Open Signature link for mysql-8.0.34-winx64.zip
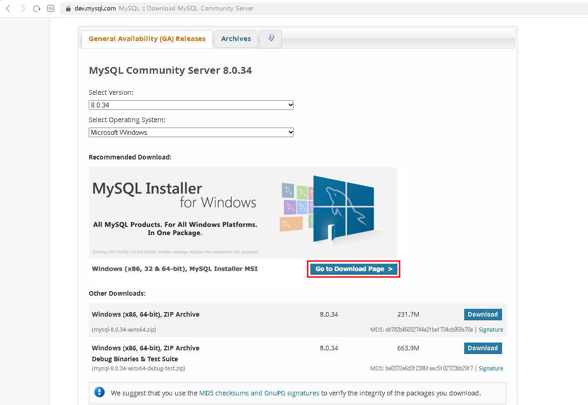Viewport: 588px width, 405px height. click(x=491, y=330)
